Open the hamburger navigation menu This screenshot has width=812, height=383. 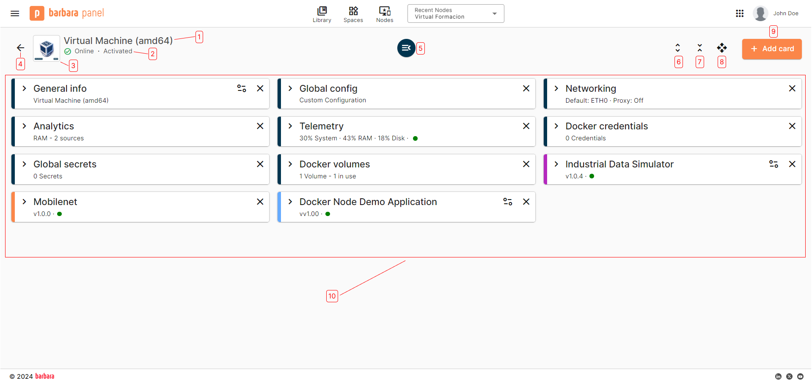(x=14, y=13)
